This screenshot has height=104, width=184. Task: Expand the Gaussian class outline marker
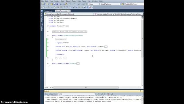coord(48,64)
